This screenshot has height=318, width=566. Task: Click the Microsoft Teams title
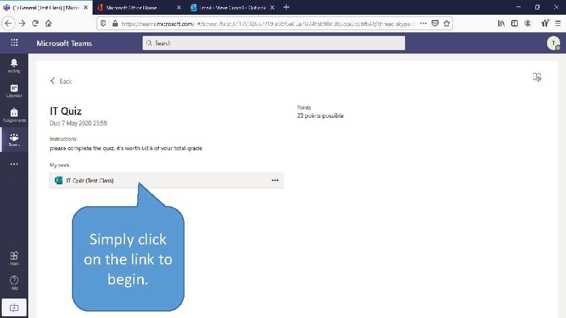[x=64, y=43]
